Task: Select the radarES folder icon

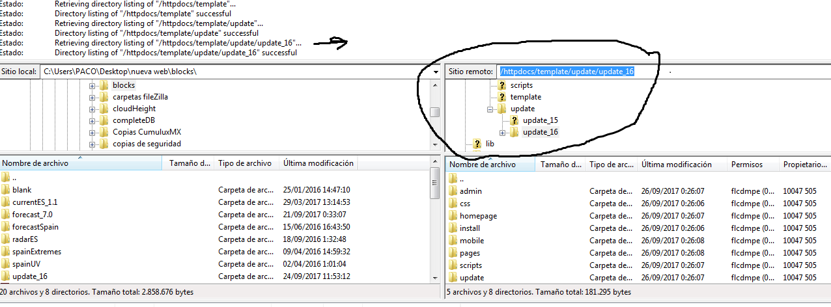Action: pyautogui.click(x=6, y=239)
